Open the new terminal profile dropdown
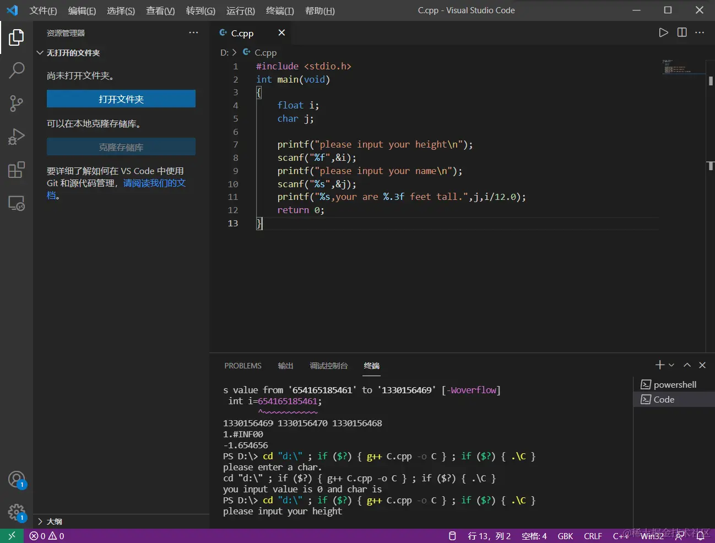 tap(671, 365)
